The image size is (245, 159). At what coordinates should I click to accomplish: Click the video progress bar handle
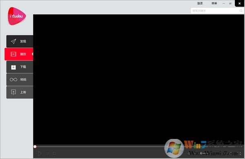(35, 147)
